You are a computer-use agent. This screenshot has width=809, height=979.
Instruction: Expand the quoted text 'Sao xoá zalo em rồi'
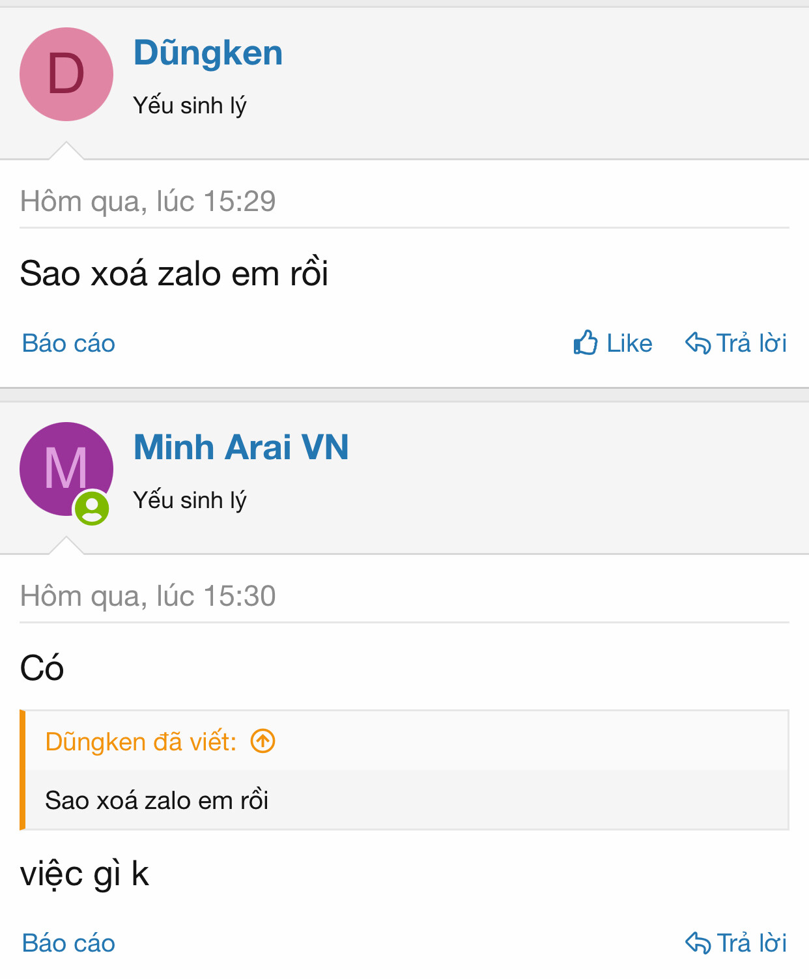(157, 800)
